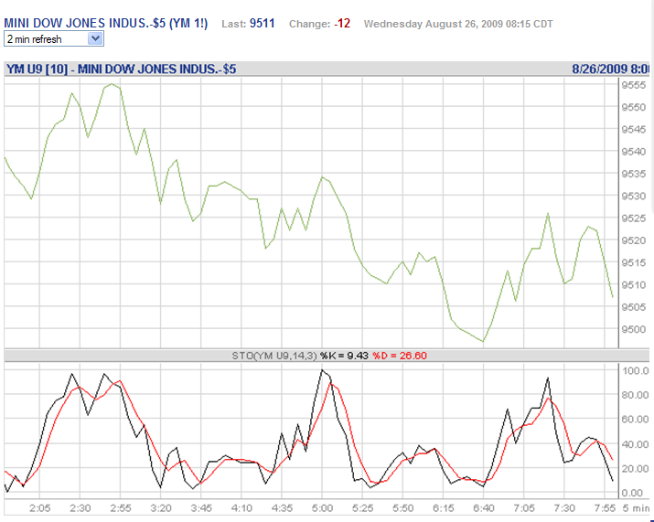Screen dimensions: 654x522
Task: Click the 2:05 time axis label
Action: pos(40,508)
